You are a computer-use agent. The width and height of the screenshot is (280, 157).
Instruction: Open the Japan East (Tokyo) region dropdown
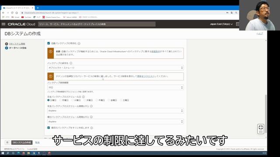[x=221, y=24]
